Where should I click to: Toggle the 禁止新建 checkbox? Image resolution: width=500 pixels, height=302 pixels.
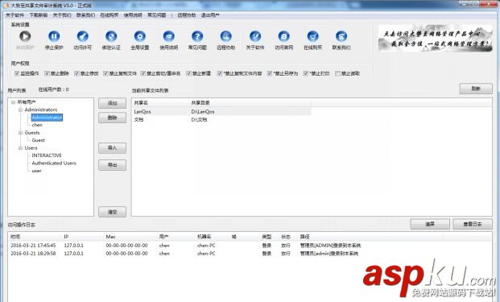tap(188, 73)
